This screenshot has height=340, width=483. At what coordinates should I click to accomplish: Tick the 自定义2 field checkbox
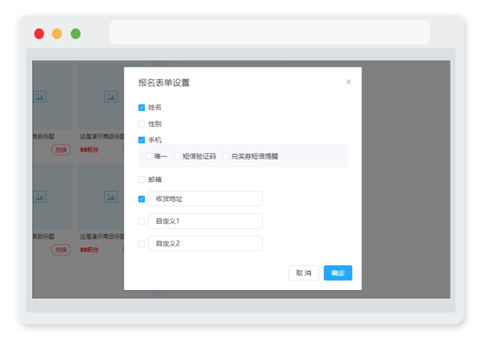click(x=141, y=244)
